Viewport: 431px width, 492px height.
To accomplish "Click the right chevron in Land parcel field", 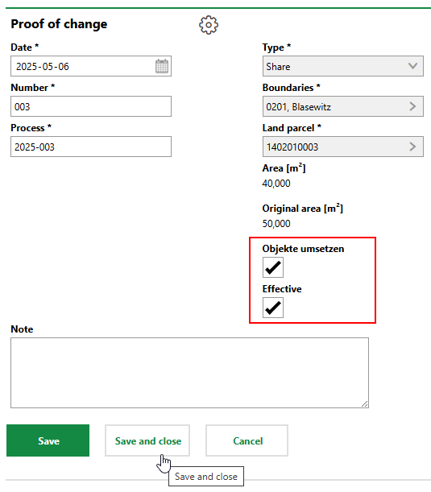I will click(x=412, y=147).
